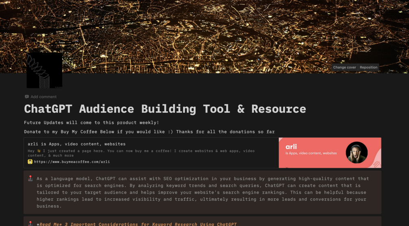Click the bookmark description starting with Hey
409x226 pixels.
pos(141,153)
